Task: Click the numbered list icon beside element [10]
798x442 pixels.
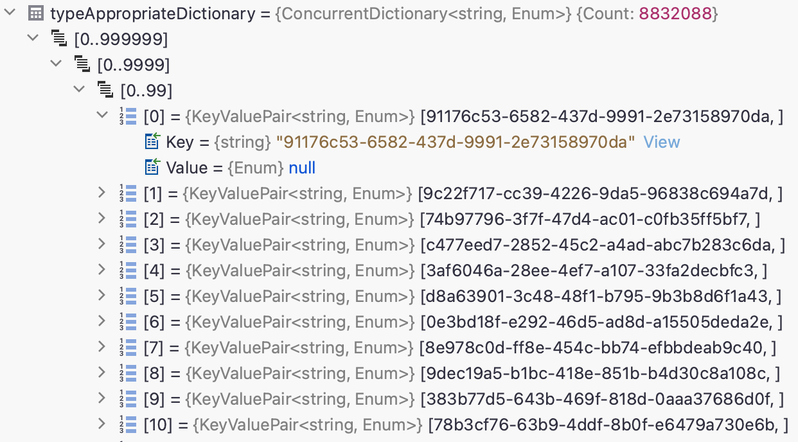Action: click(128, 424)
